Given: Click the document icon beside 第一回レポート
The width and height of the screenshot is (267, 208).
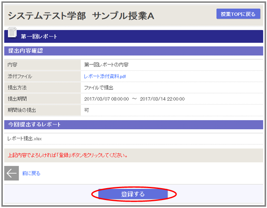Looking at the screenshot, I should point(12,32).
